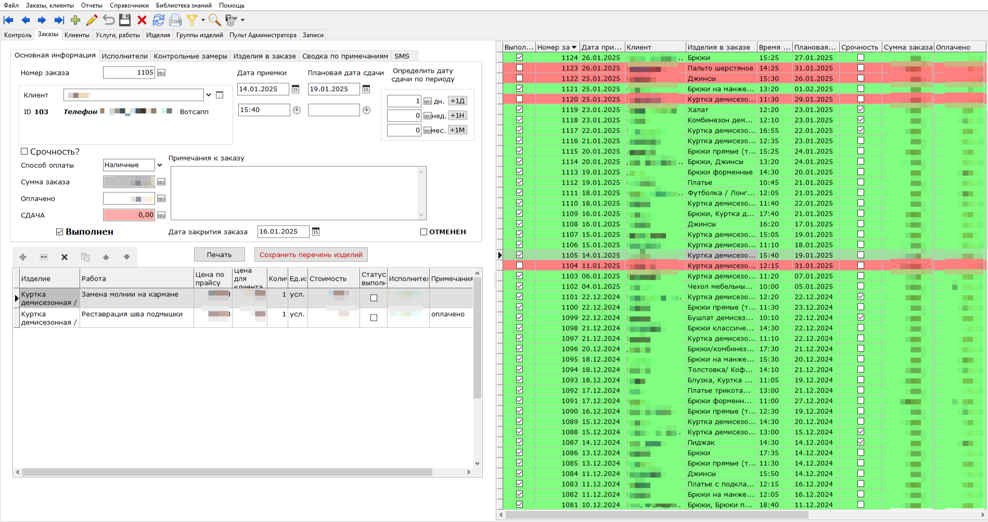Screen dimensions: 988x522
Task: Open search with the magnifying glass icon
Action: point(214,20)
